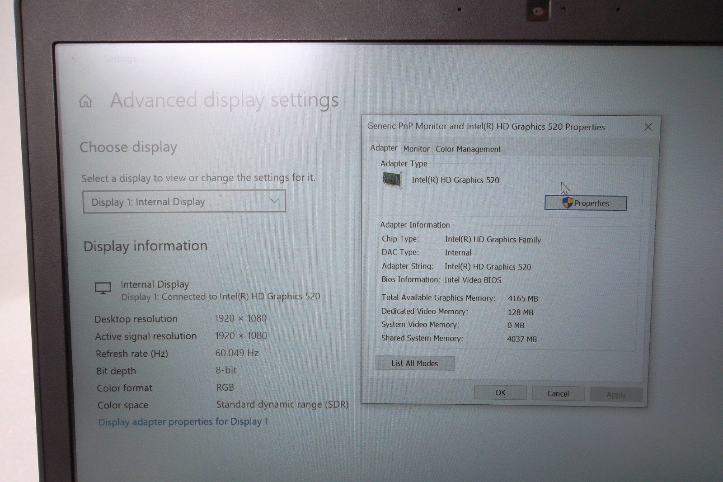Click the dialog title bar text
This screenshot has height=482, width=723.
click(x=486, y=127)
